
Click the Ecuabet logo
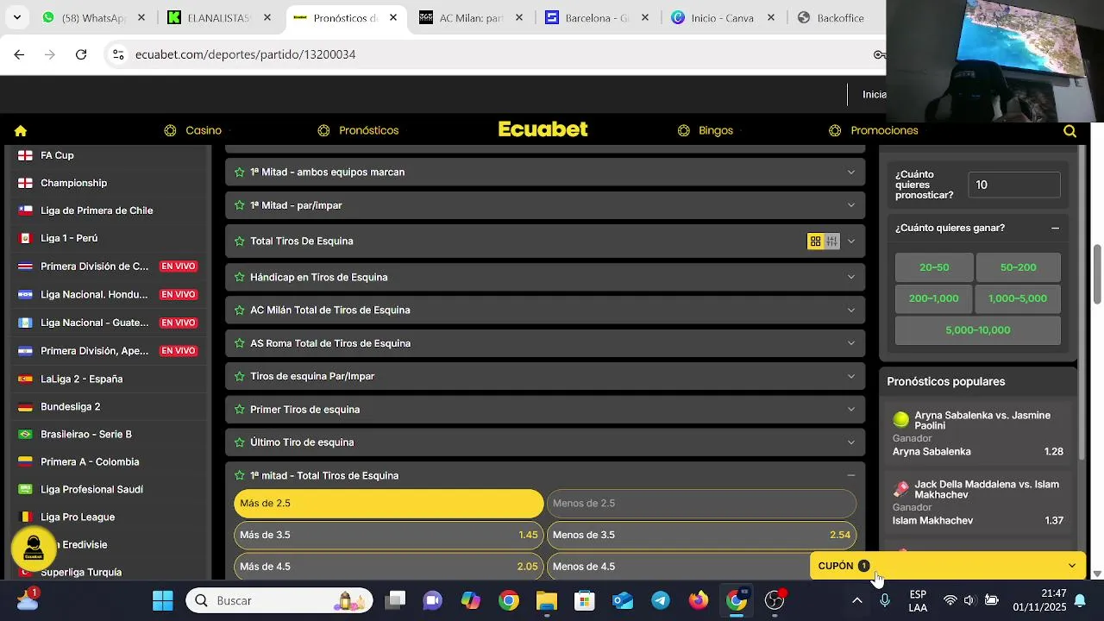(543, 129)
